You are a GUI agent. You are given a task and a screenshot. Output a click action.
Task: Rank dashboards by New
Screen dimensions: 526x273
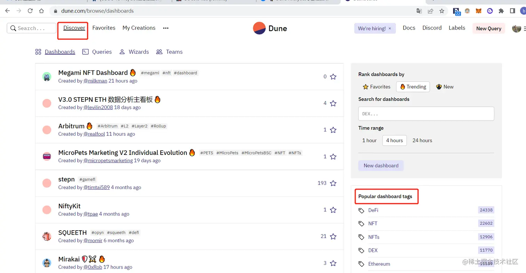click(445, 87)
